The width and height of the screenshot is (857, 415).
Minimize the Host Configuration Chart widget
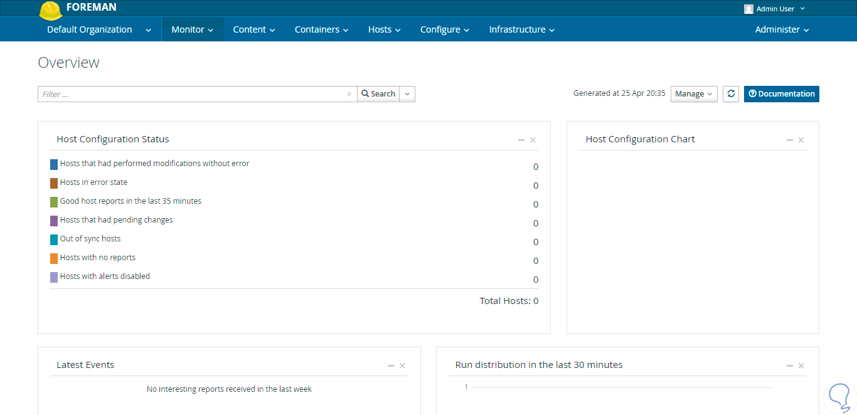point(789,140)
